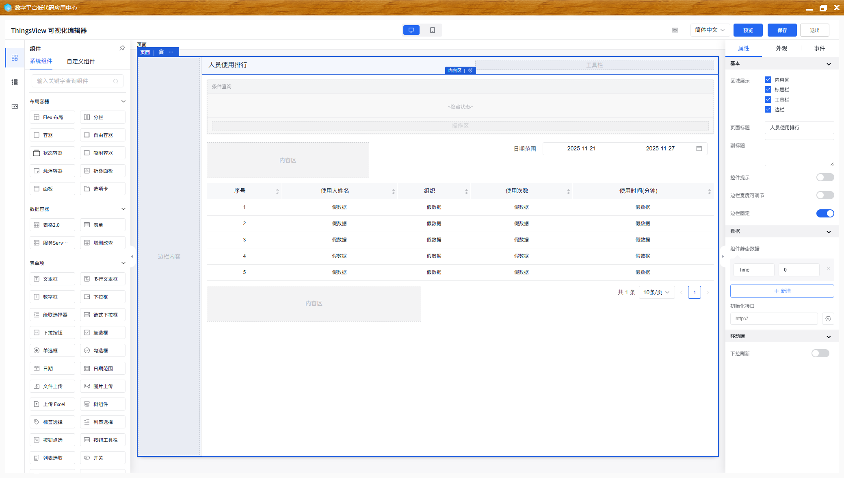Select the 自定义组件 tab
This screenshot has height=478, width=844.
(x=81, y=61)
